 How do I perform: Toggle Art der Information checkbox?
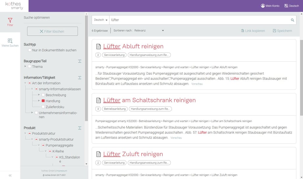(30, 83)
